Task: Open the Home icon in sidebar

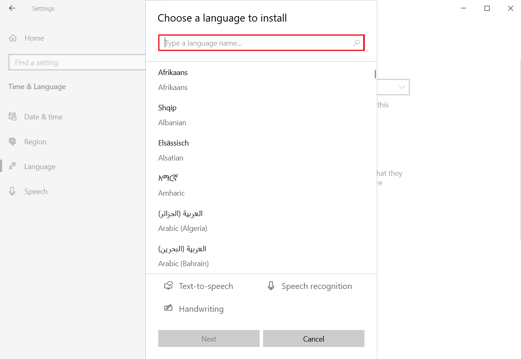Action: click(13, 38)
